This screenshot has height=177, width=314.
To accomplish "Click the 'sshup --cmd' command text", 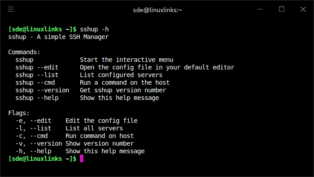I will 35,82.
